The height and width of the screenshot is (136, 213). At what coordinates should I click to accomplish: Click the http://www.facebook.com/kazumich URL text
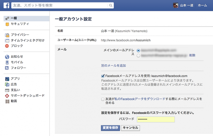126,40
